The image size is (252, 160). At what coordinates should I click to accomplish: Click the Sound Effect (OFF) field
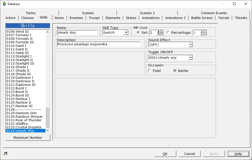(x=168, y=45)
